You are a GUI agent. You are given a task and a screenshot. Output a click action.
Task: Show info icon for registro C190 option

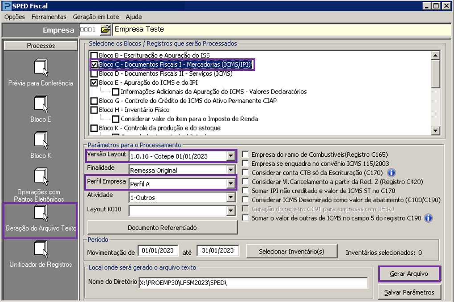[x=428, y=218]
